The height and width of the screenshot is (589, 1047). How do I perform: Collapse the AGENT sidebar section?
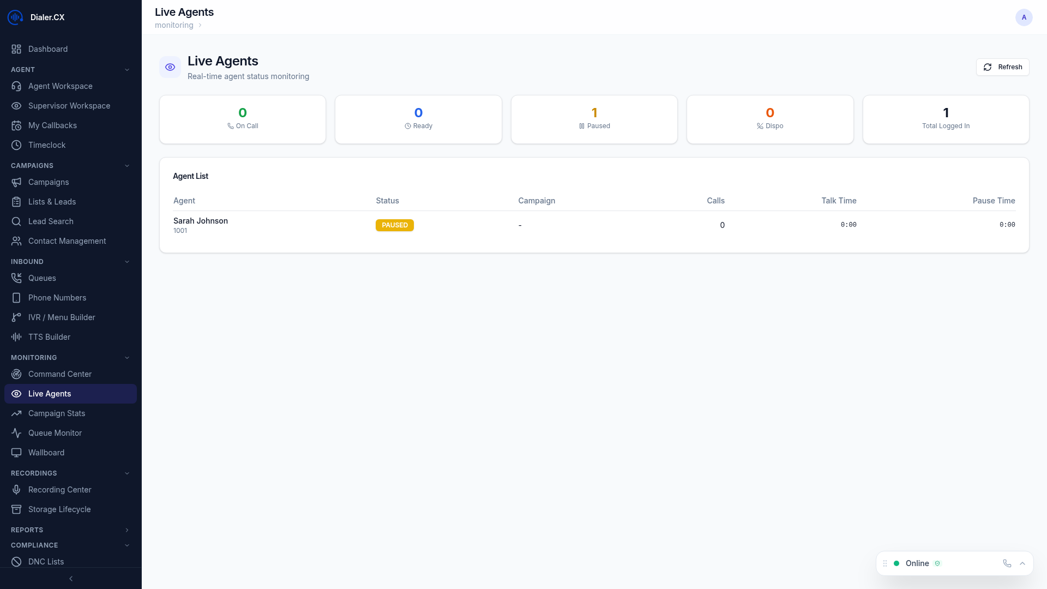click(127, 69)
